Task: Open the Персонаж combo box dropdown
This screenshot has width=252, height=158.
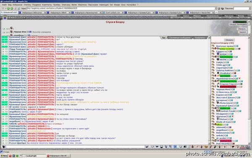Action: (x=250, y=8)
